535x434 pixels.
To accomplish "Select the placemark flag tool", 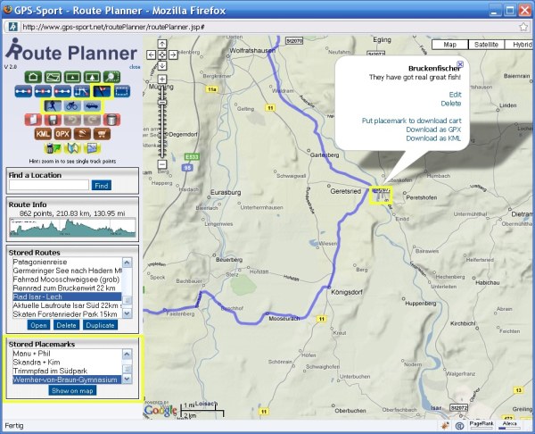I will point(102,92).
